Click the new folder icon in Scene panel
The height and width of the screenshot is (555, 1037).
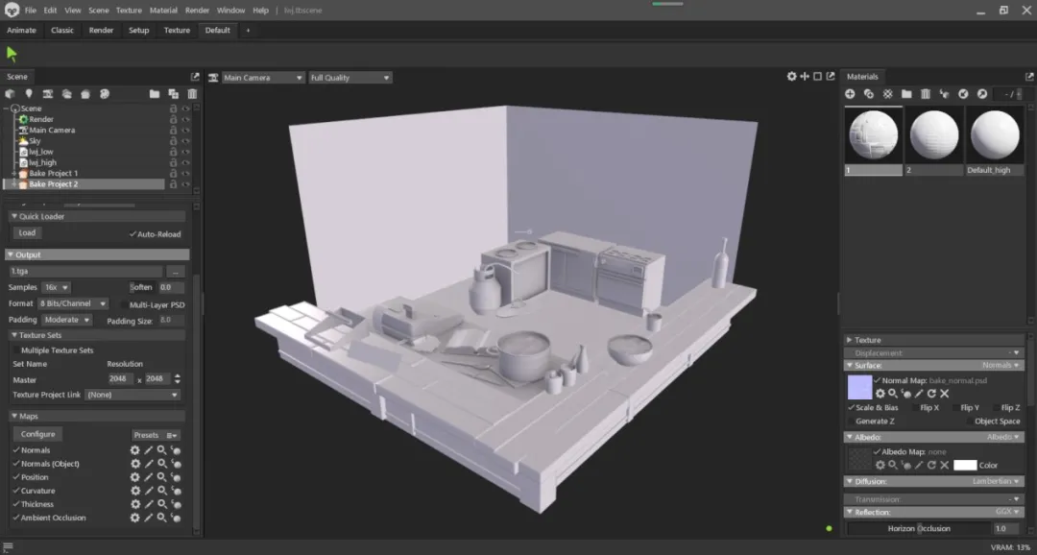click(154, 94)
